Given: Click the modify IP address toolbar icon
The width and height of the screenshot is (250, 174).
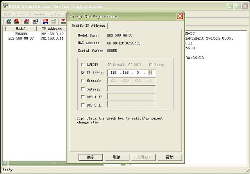Looking at the screenshot, I should point(36,22).
